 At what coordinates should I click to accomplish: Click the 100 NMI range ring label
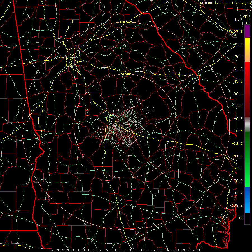[x=126, y=22]
